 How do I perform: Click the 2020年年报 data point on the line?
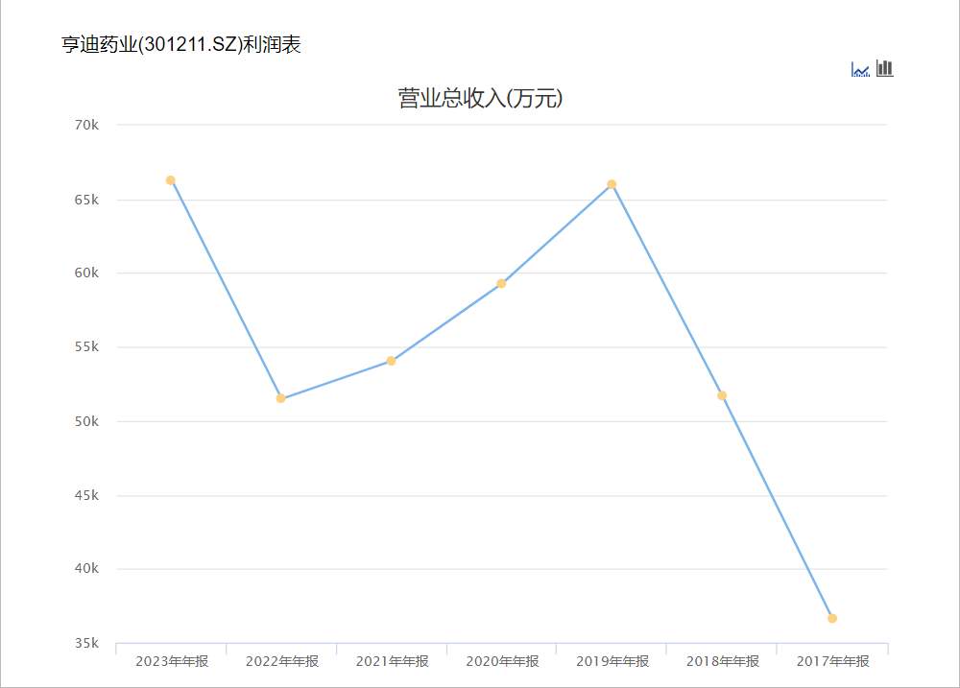pos(501,283)
